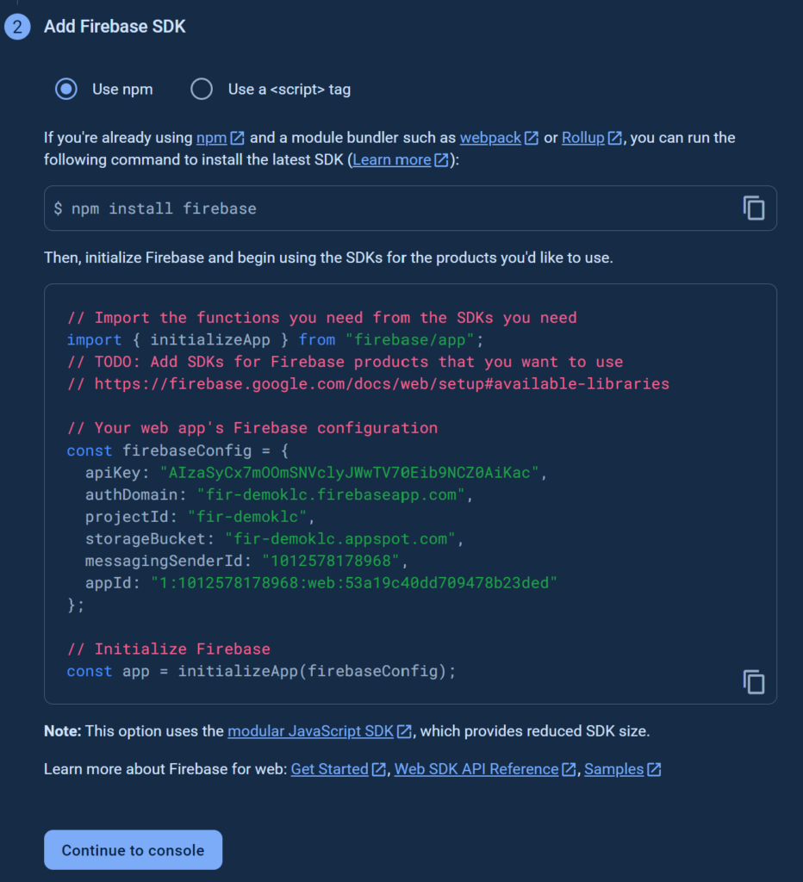Open the modular JavaScript SDK link
This screenshot has width=803, height=882.
pyautogui.click(x=310, y=731)
